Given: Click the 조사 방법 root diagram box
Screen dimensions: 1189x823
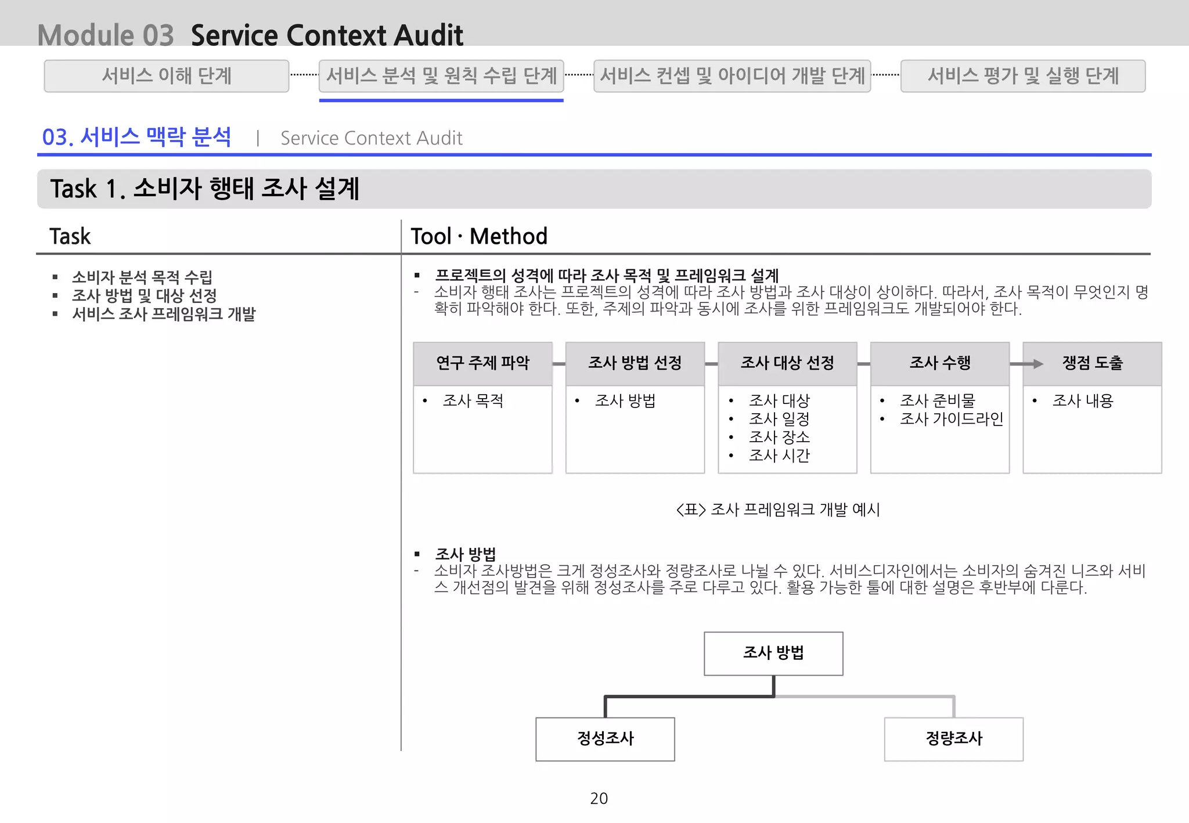Looking at the screenshot, I should [x=773, y=654].
